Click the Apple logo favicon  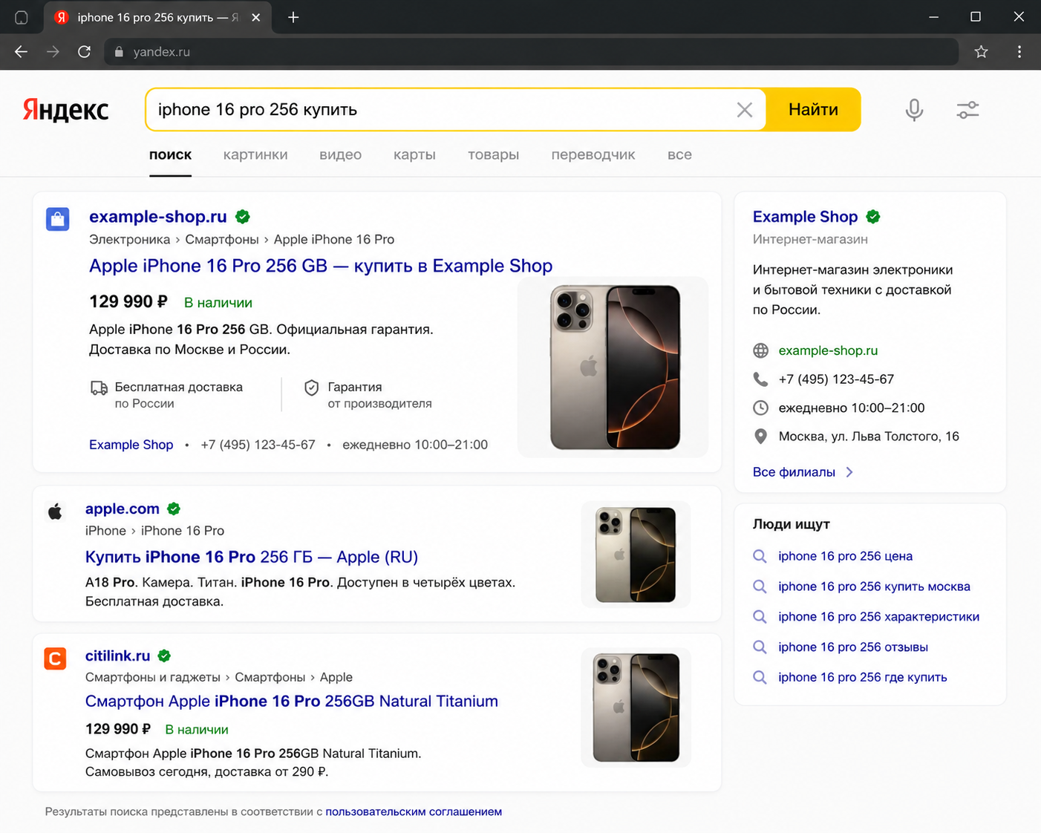tap(55, 511)
